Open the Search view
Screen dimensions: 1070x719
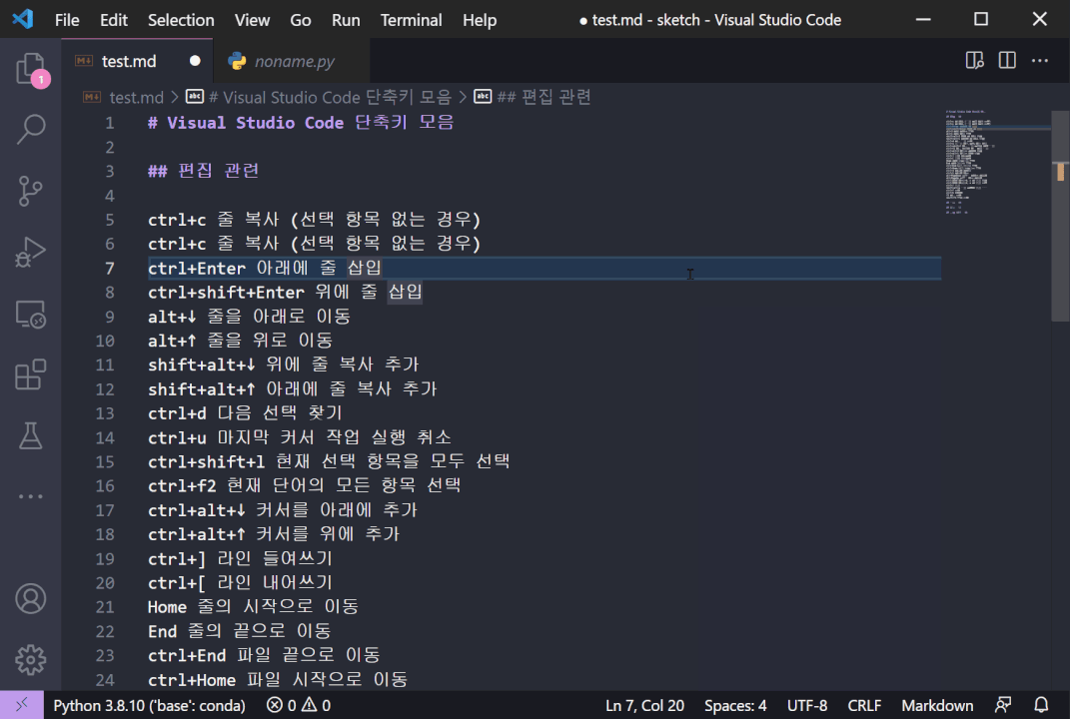tap(31, 129)
